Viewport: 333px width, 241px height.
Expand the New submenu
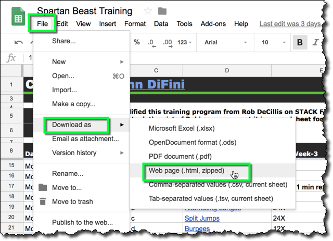click(x=81, y=61)
